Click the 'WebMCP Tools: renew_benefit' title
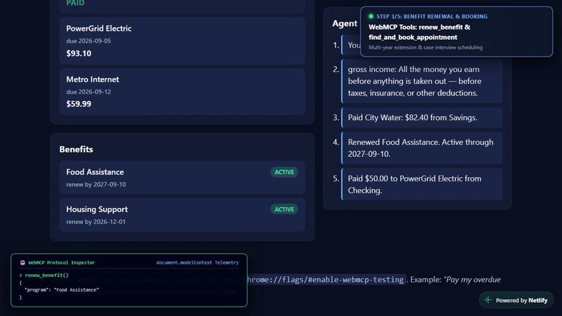This screenshot has width=562, height=316. coord(419,32)
